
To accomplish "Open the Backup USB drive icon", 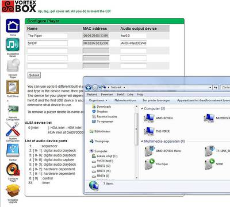I will pyautogui.click(x=13, y=150).
